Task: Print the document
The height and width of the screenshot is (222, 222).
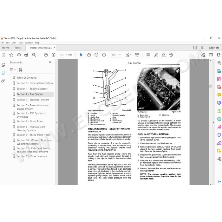Action: 26,55
